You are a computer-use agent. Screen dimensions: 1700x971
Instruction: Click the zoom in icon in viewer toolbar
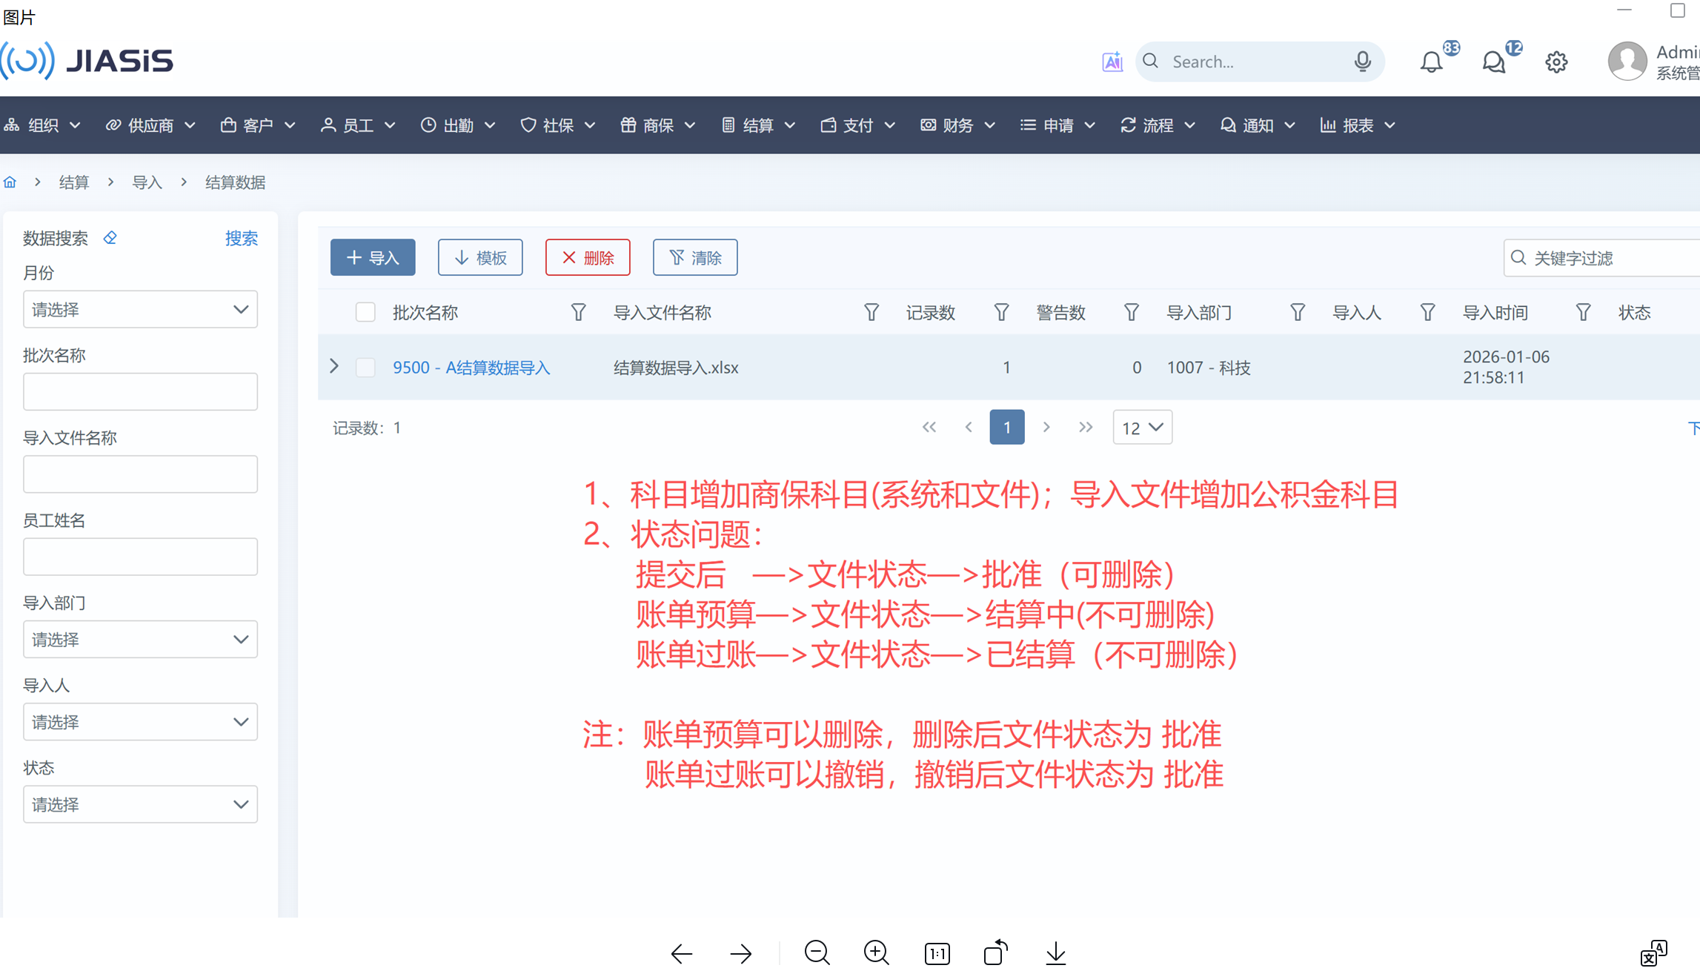tap(877, 952)
